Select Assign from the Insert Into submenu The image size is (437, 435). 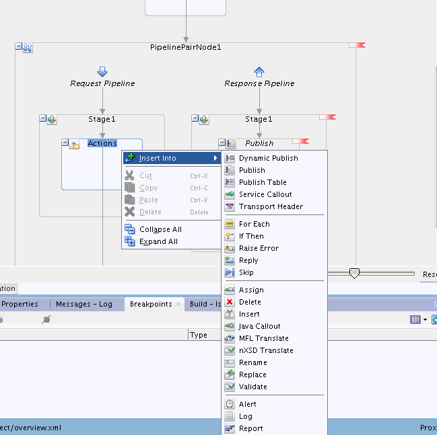[251, 290]
